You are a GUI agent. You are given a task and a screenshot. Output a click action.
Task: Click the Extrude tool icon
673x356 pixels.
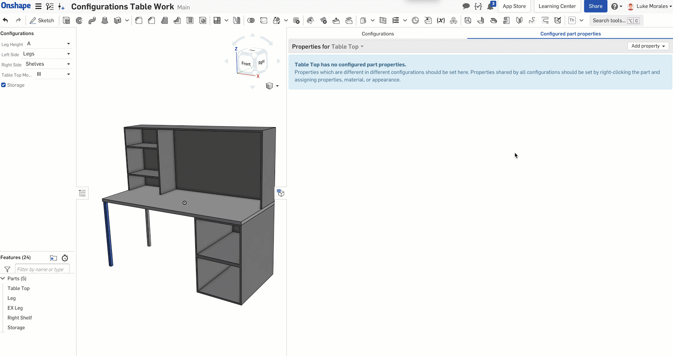point(66,20)
